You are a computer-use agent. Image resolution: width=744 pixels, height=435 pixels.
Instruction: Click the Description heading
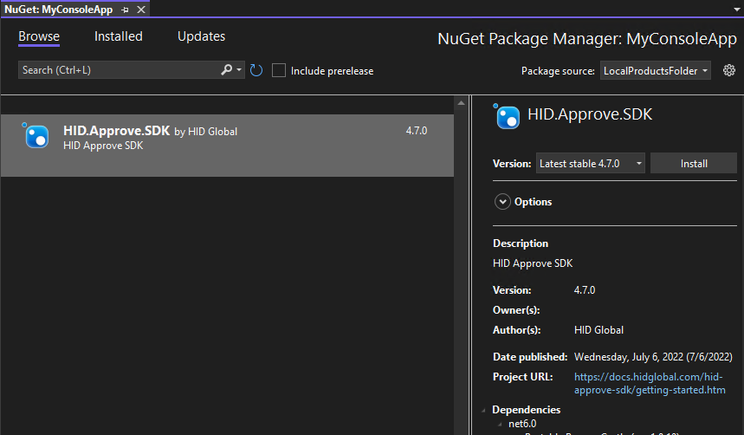[x=521, y=243]
